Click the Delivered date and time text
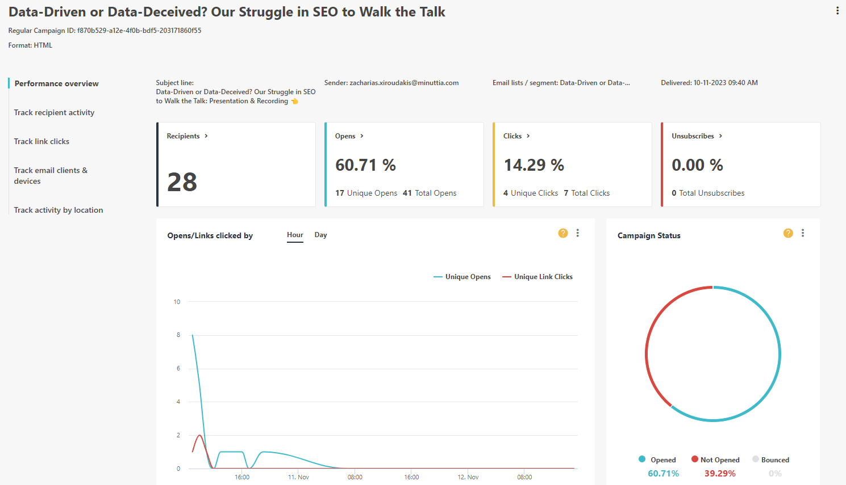 click(x=709, y=83)
